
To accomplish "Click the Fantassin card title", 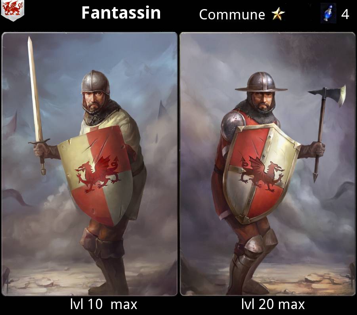I will (x=121, y=13).
